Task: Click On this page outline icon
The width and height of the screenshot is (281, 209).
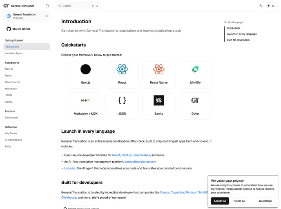Action: [225, 22]
